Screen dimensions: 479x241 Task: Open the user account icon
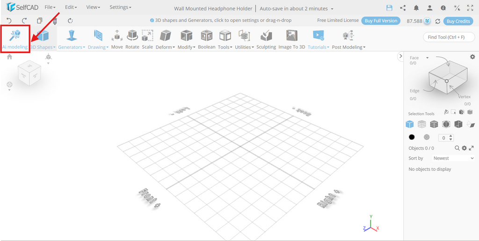pyautogui.click(x=429, y=8)
